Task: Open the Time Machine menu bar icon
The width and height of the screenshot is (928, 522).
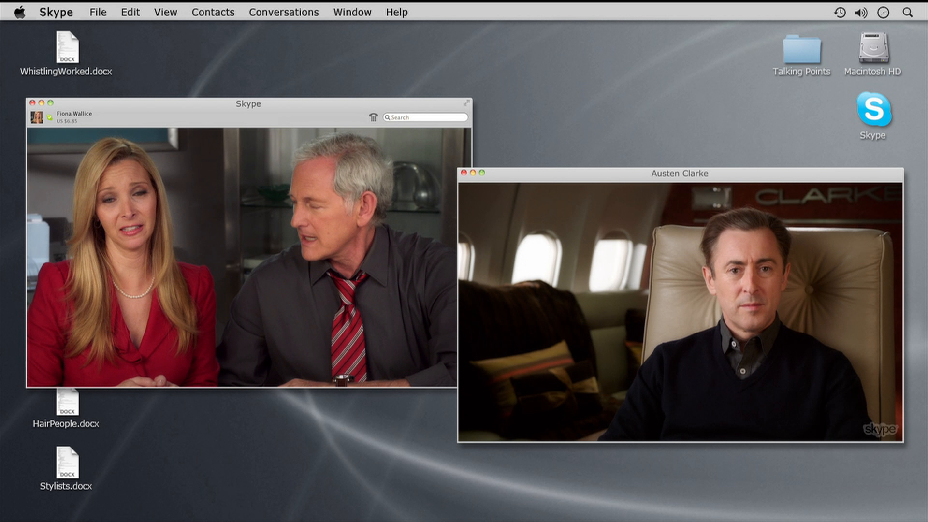Action: tap(840, 13)
